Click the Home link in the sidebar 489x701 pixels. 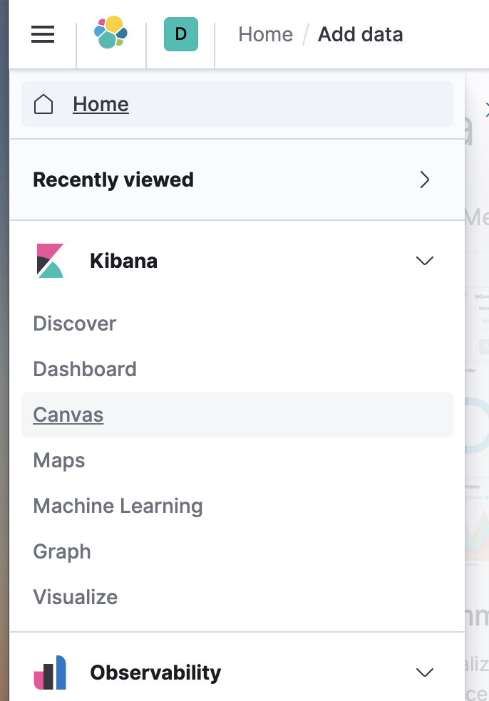tap(101, 104)
